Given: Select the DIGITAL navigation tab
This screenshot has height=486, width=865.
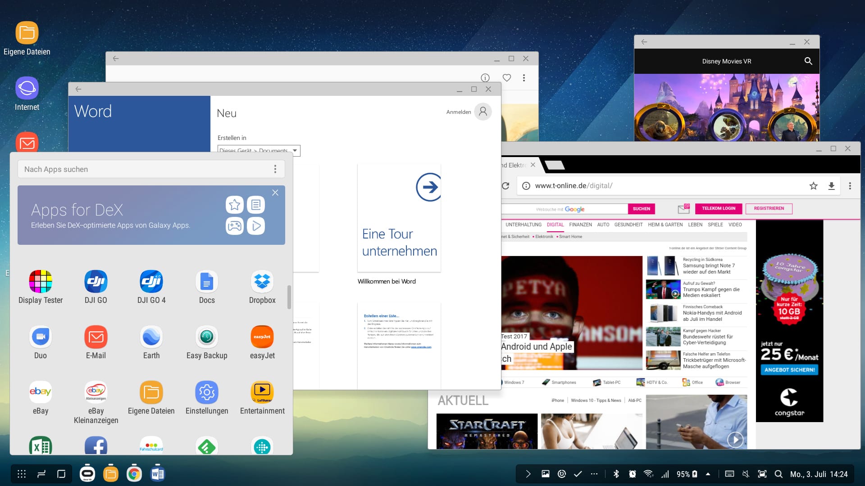Looking at the screenshot, I should click(x=555, y=225).
